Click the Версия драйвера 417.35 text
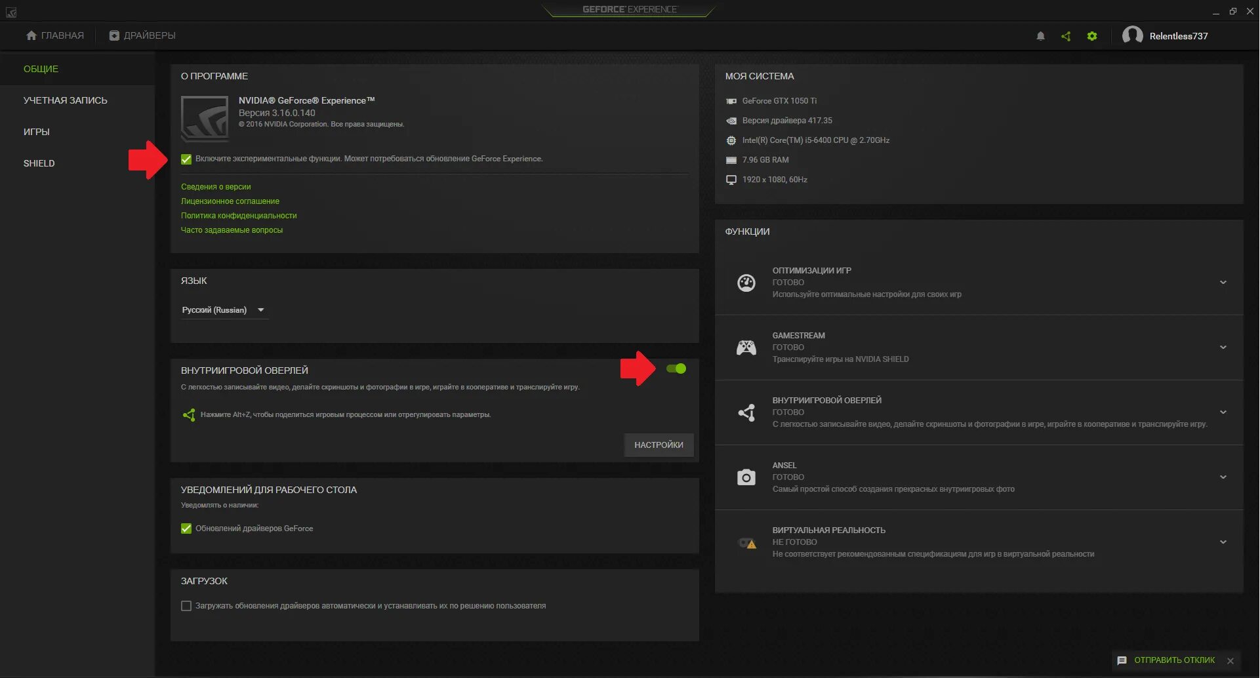This screenshot has height=678, width=1260. [x=787, y=121]
